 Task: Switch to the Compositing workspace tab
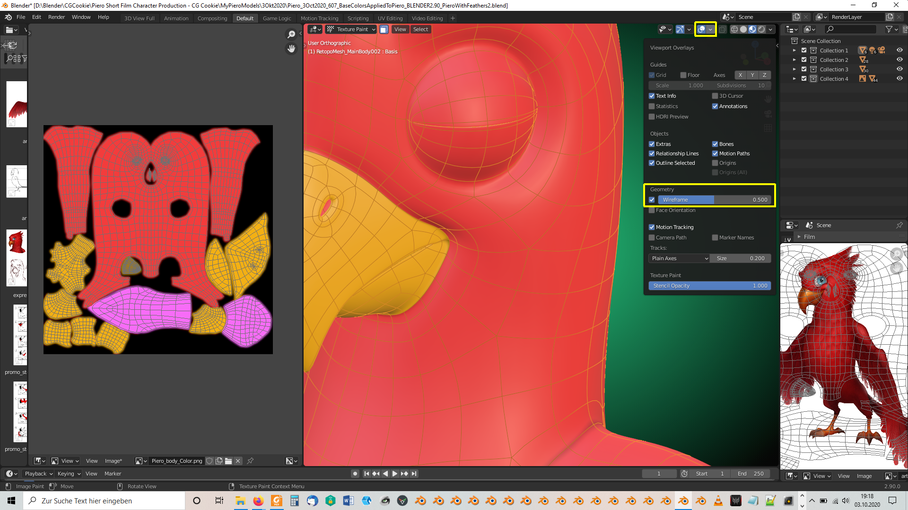coord(212,18)
